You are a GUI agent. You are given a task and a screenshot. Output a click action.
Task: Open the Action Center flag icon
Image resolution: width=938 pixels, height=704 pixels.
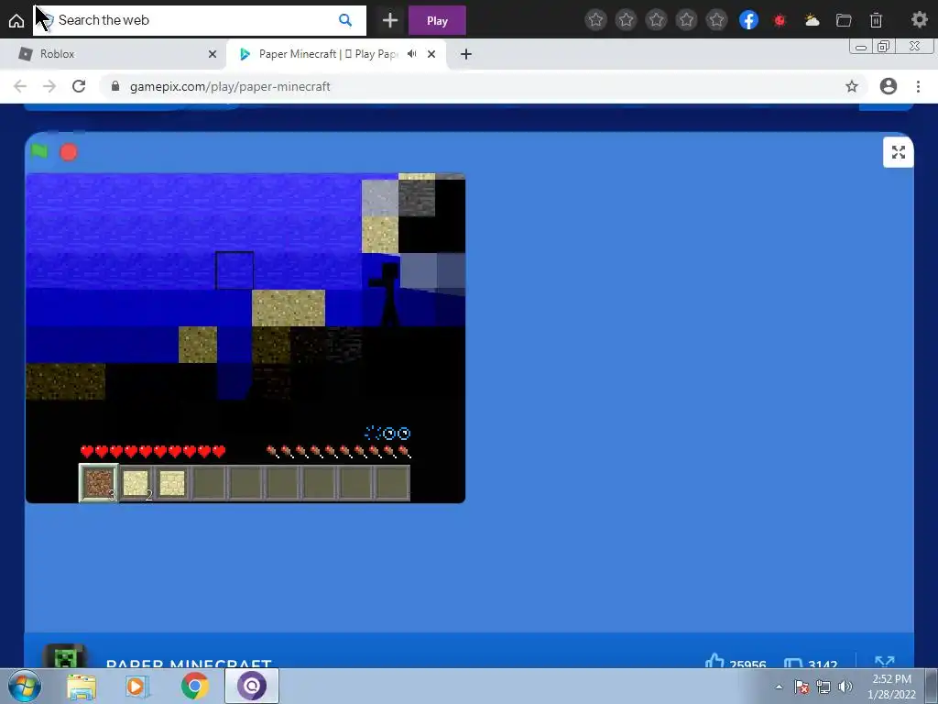(802, 687)
